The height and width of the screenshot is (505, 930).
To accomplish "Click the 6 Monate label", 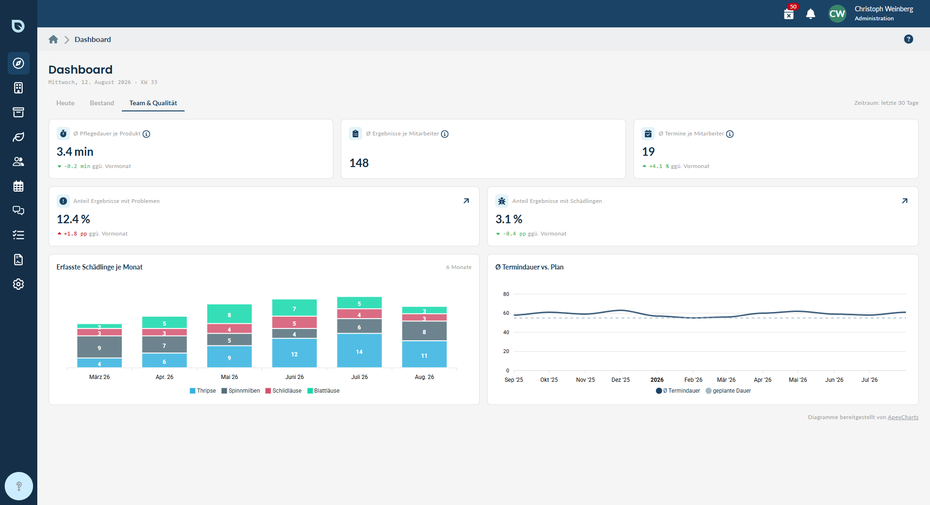I will pos(459,267).
